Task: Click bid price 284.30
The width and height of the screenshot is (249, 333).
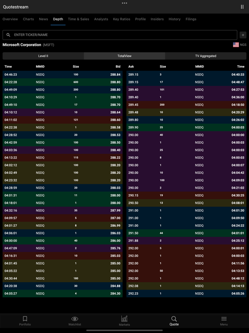Action: pos(115,294)
